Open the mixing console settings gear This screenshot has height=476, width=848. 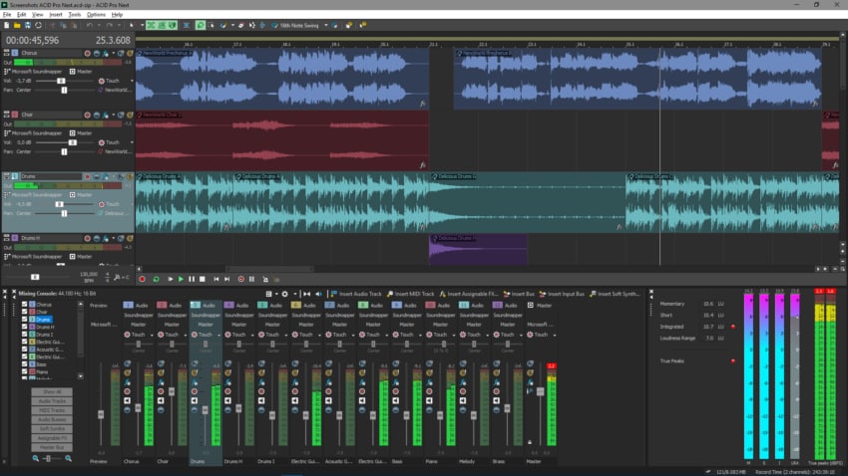284,294
